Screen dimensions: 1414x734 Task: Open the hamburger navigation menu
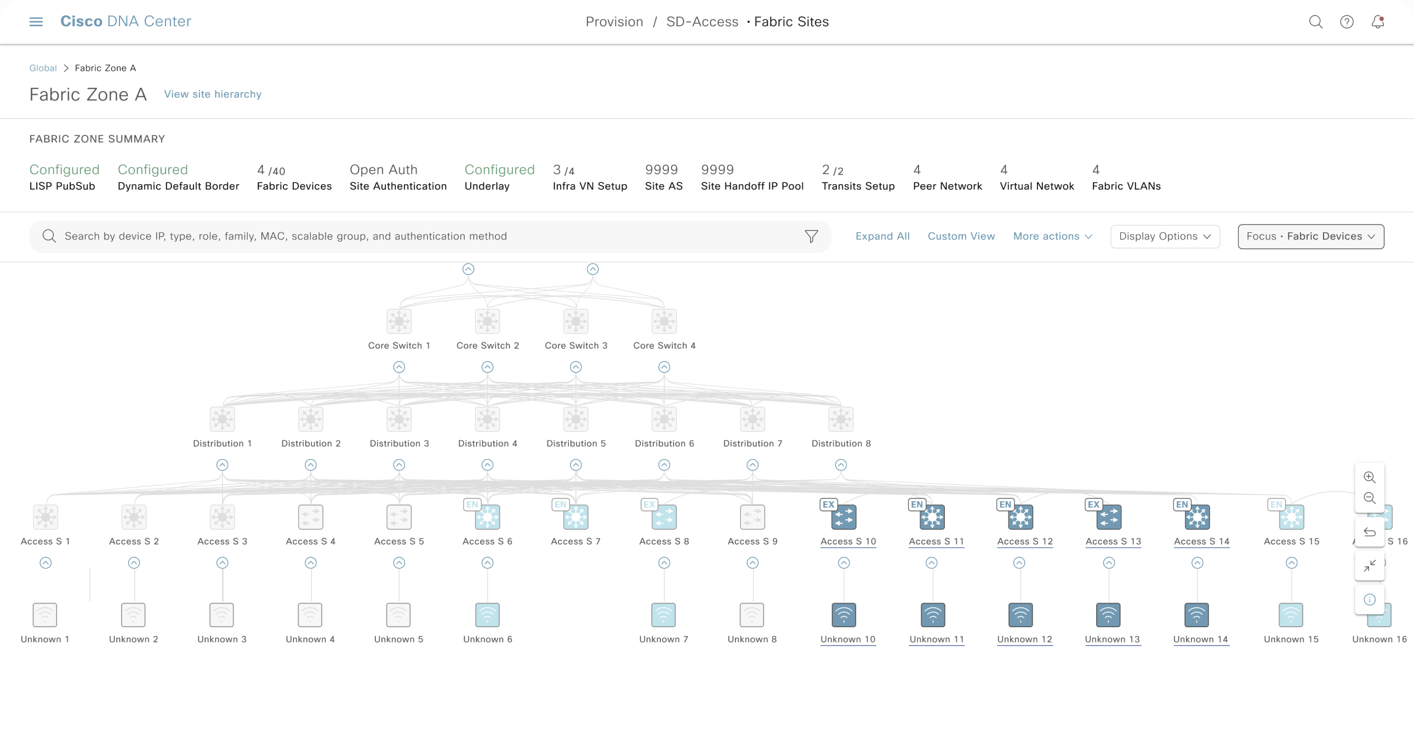point(36,21)
